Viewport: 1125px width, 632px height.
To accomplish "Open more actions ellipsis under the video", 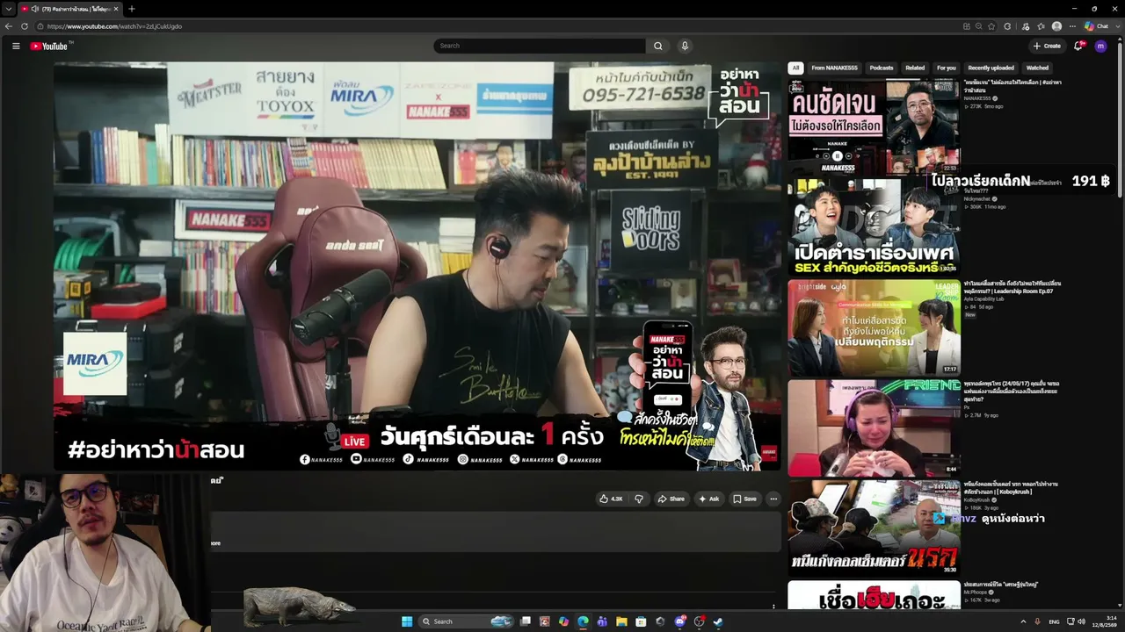I will pyautogui.click(x=773, y=499).
